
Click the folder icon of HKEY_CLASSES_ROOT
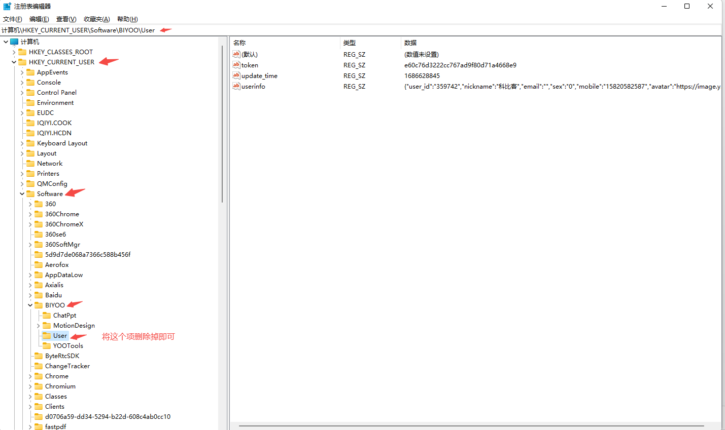click(22, 52)
